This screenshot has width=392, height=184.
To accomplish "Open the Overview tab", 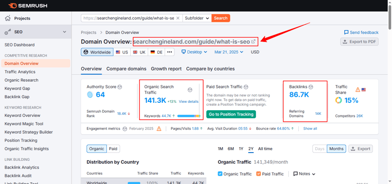I will pos(91,69).
